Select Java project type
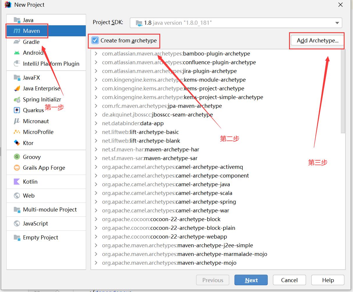 (x=46, y=20)
